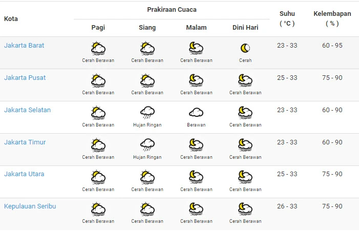359x231 pixels.
Task: Open the Jakarta Utara city link
Action: (24, 174)
